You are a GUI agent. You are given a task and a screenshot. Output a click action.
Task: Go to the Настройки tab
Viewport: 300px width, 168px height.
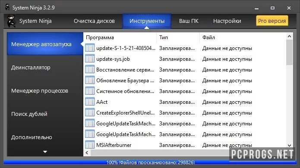pyautogui.click(x=227, y=21)
